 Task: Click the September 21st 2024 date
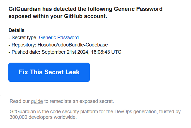point(66,52)
